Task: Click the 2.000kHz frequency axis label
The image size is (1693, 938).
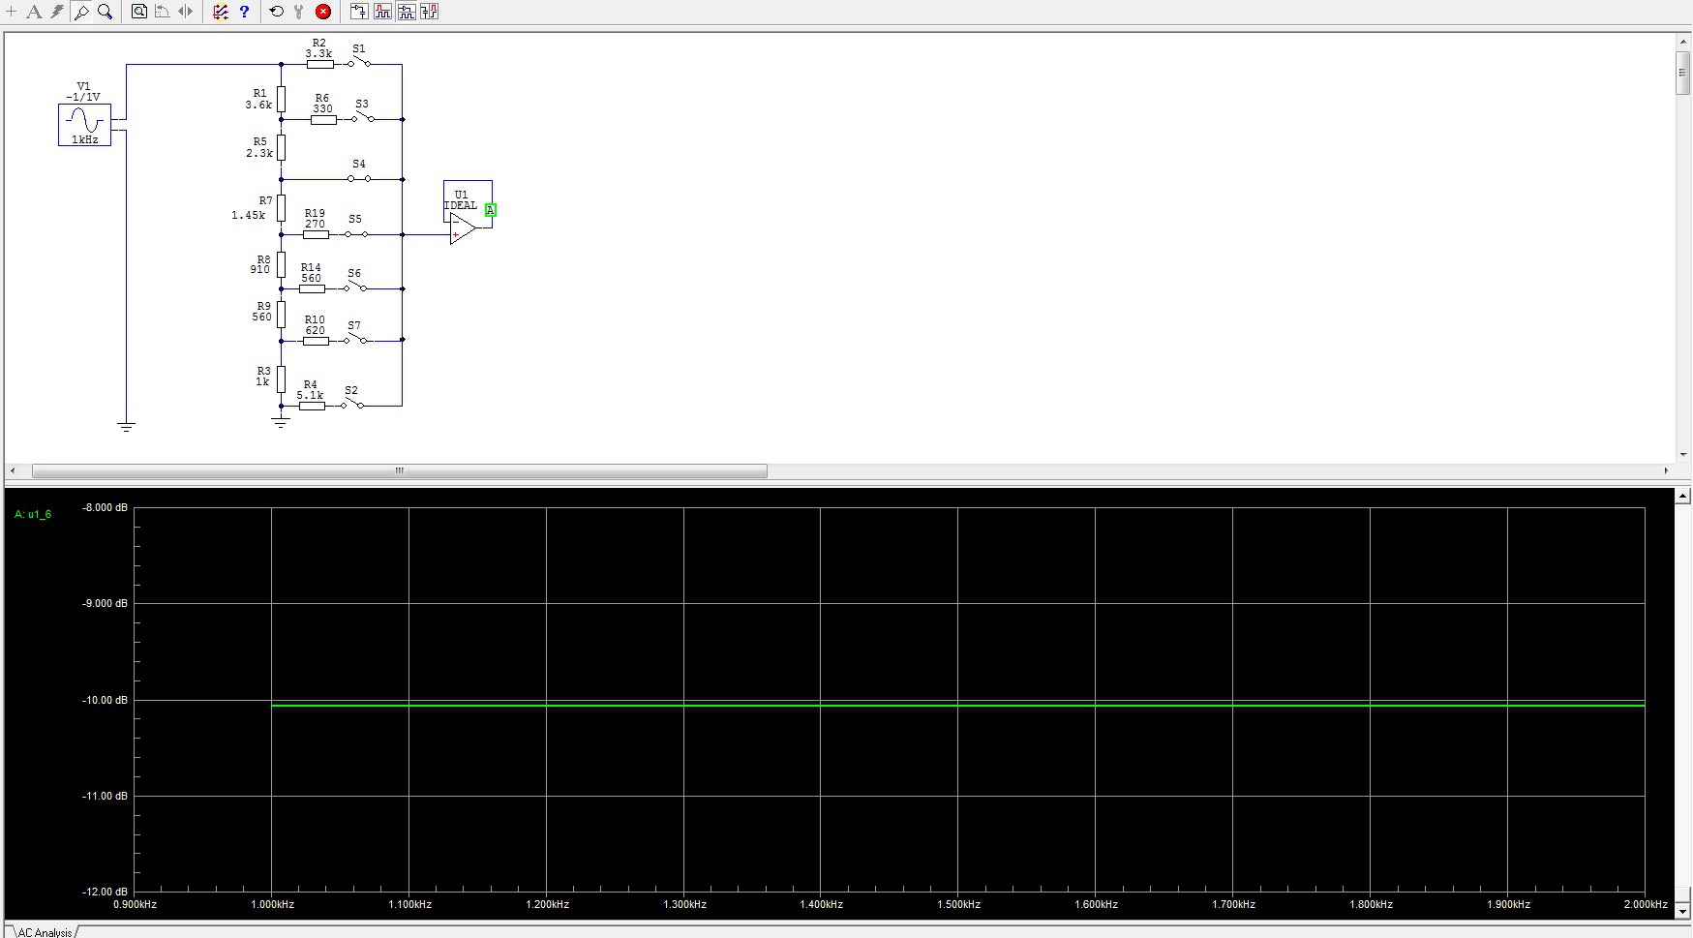Action: point(1646,904)
